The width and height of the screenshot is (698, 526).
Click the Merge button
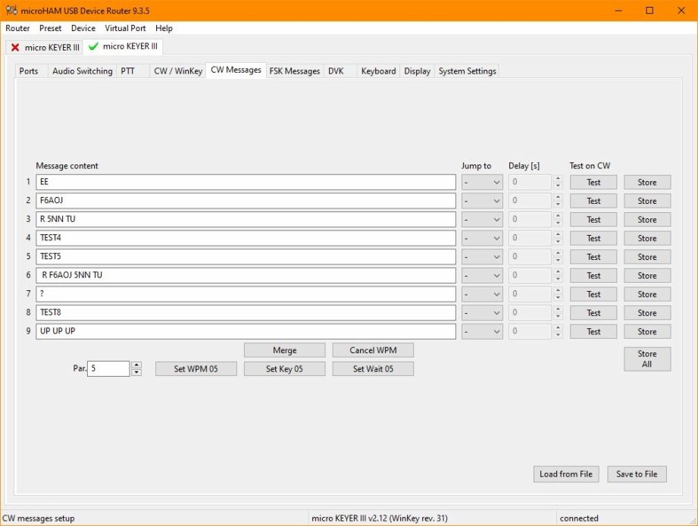coord(284,350)
